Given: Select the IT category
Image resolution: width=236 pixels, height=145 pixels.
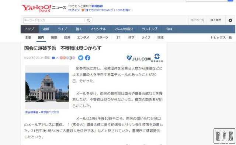Looking at the screenshot, I should pos(118,38).
